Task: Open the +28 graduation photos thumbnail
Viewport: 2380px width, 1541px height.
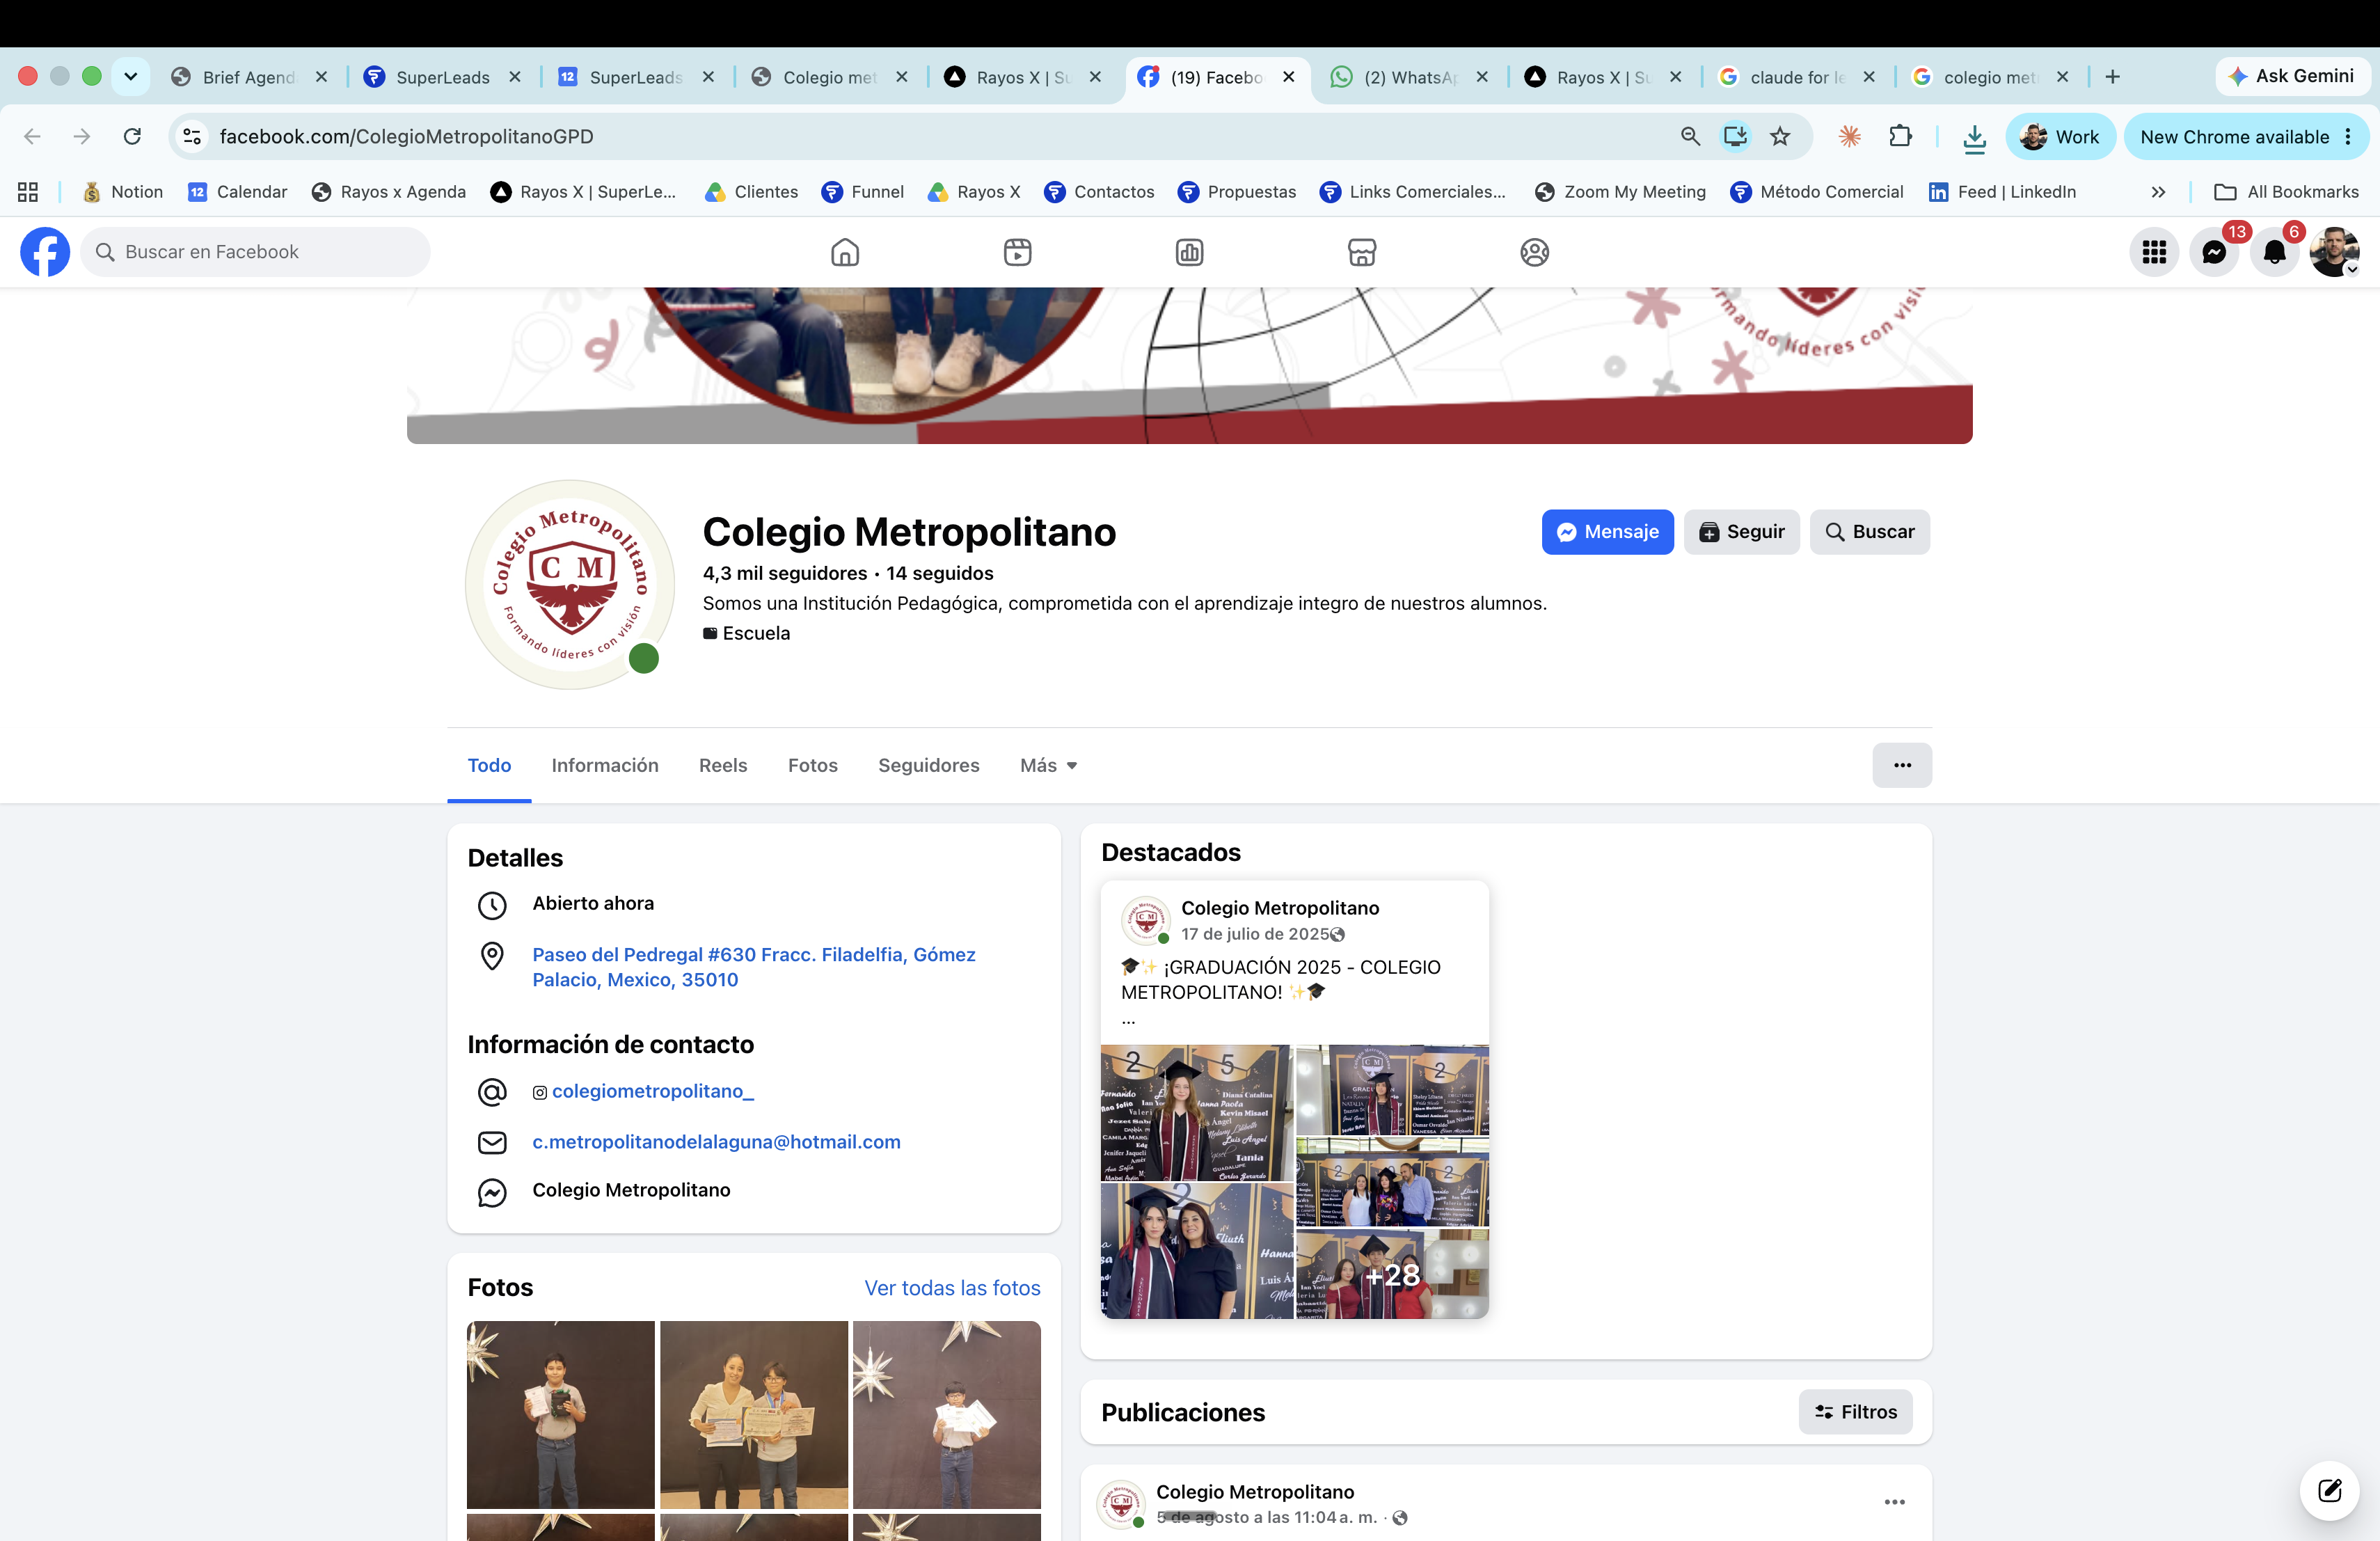Action: [1392, 1274]
